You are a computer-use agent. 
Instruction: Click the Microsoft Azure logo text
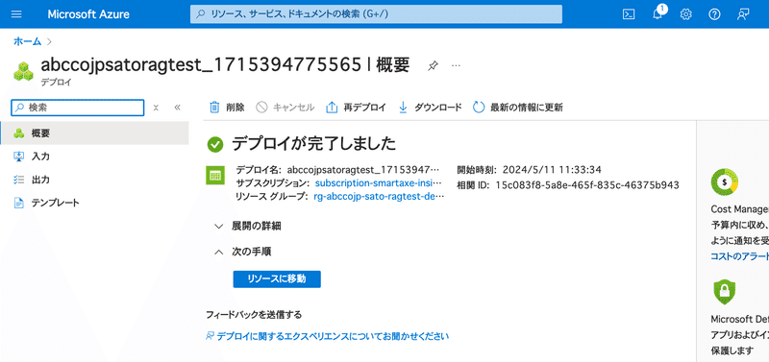88,14
